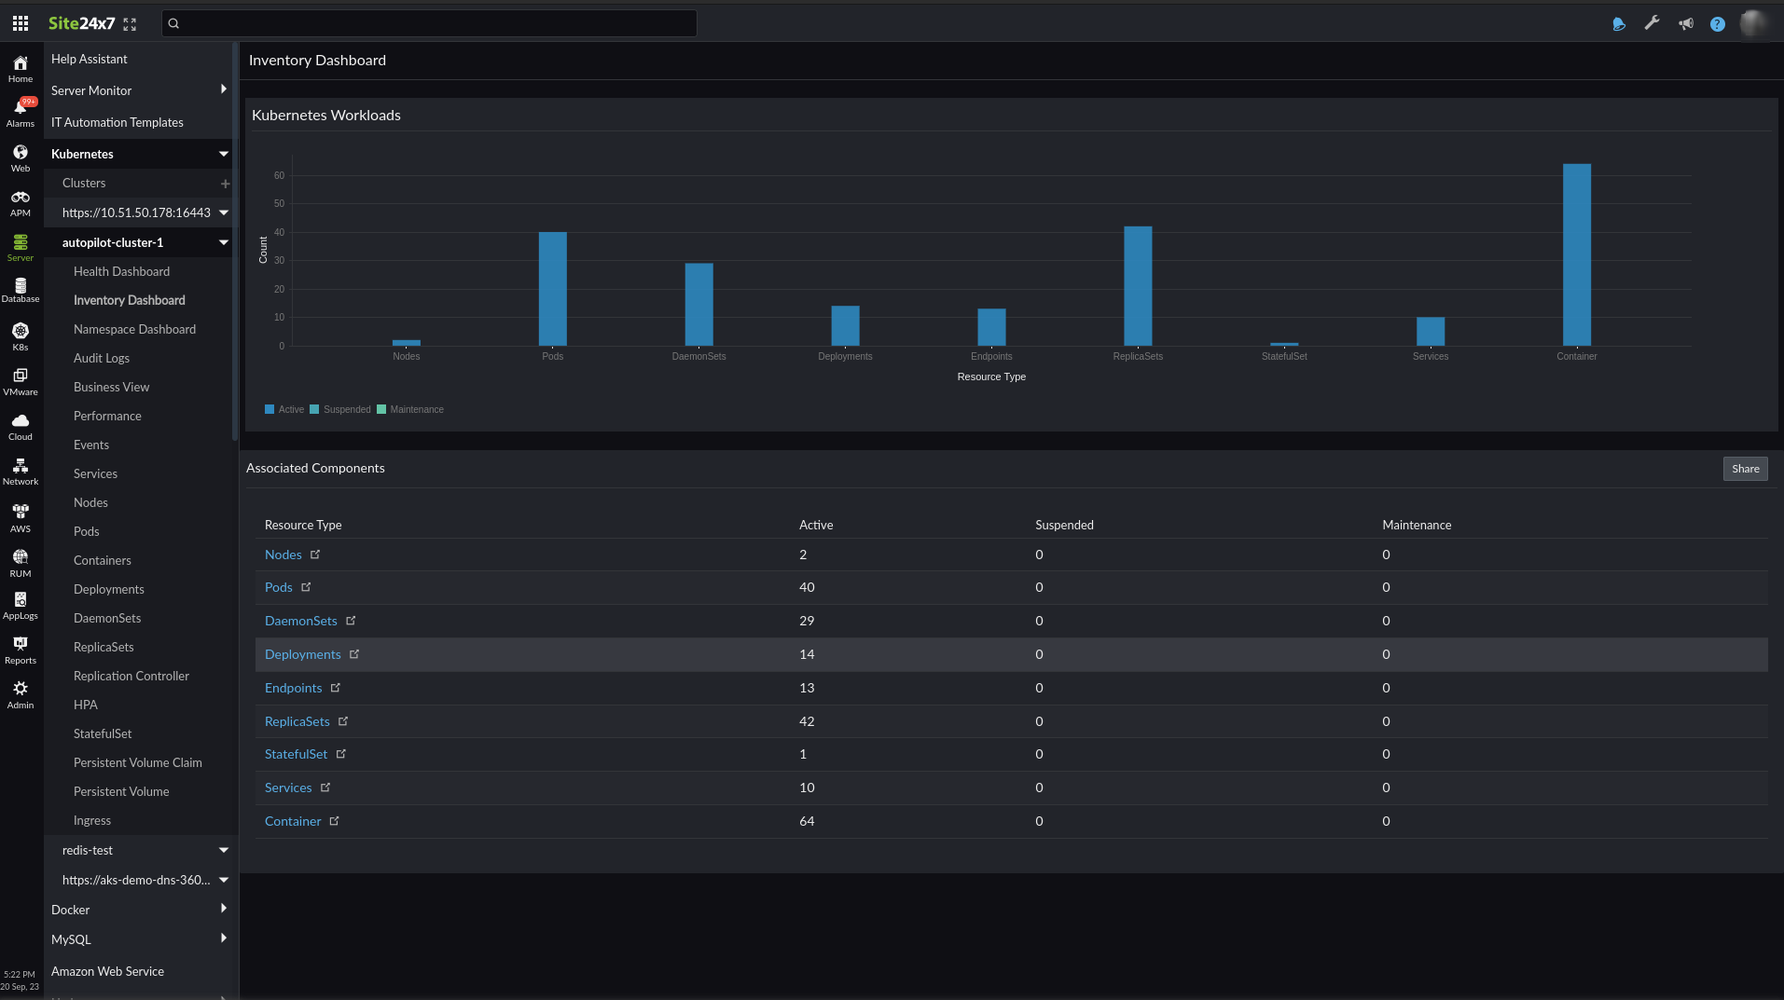Collapse the autopilot-cluster-1 tree node
This screenshot has height=1000, width=1784.
(223, 242)
